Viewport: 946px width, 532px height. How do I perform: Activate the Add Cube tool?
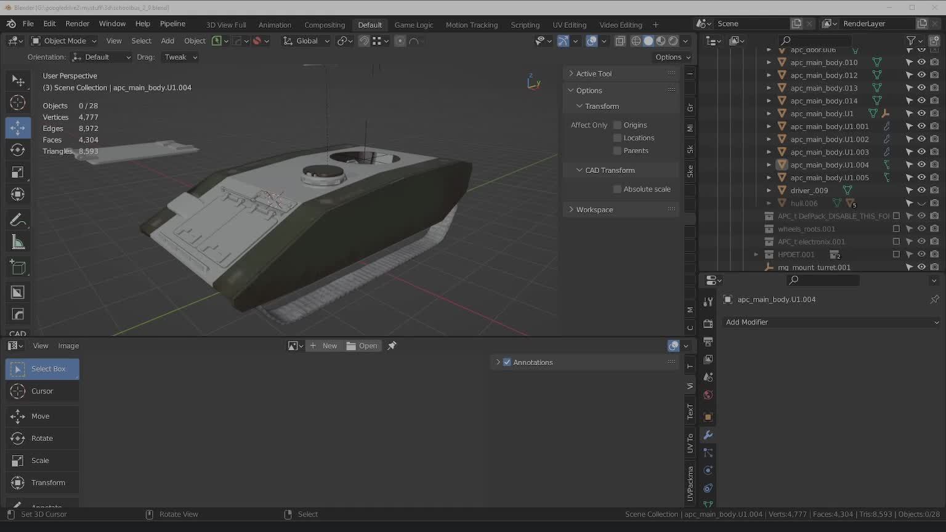pyautogui.click(x=18, y=267)
